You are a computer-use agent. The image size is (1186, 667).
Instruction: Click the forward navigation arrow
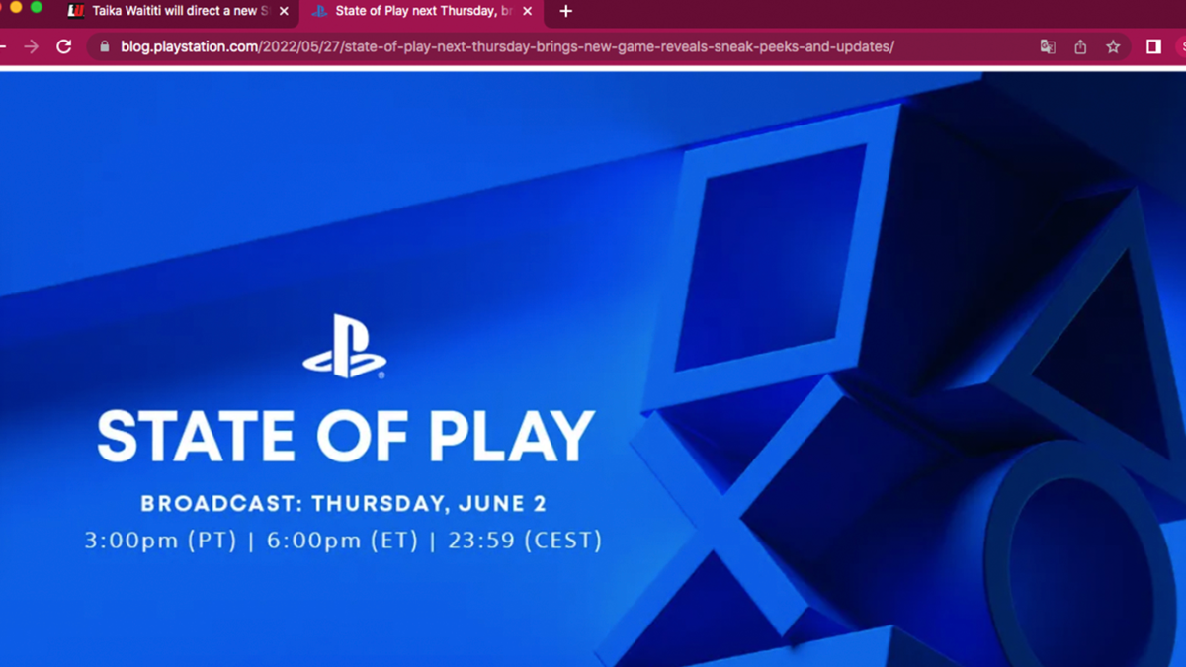31,46
